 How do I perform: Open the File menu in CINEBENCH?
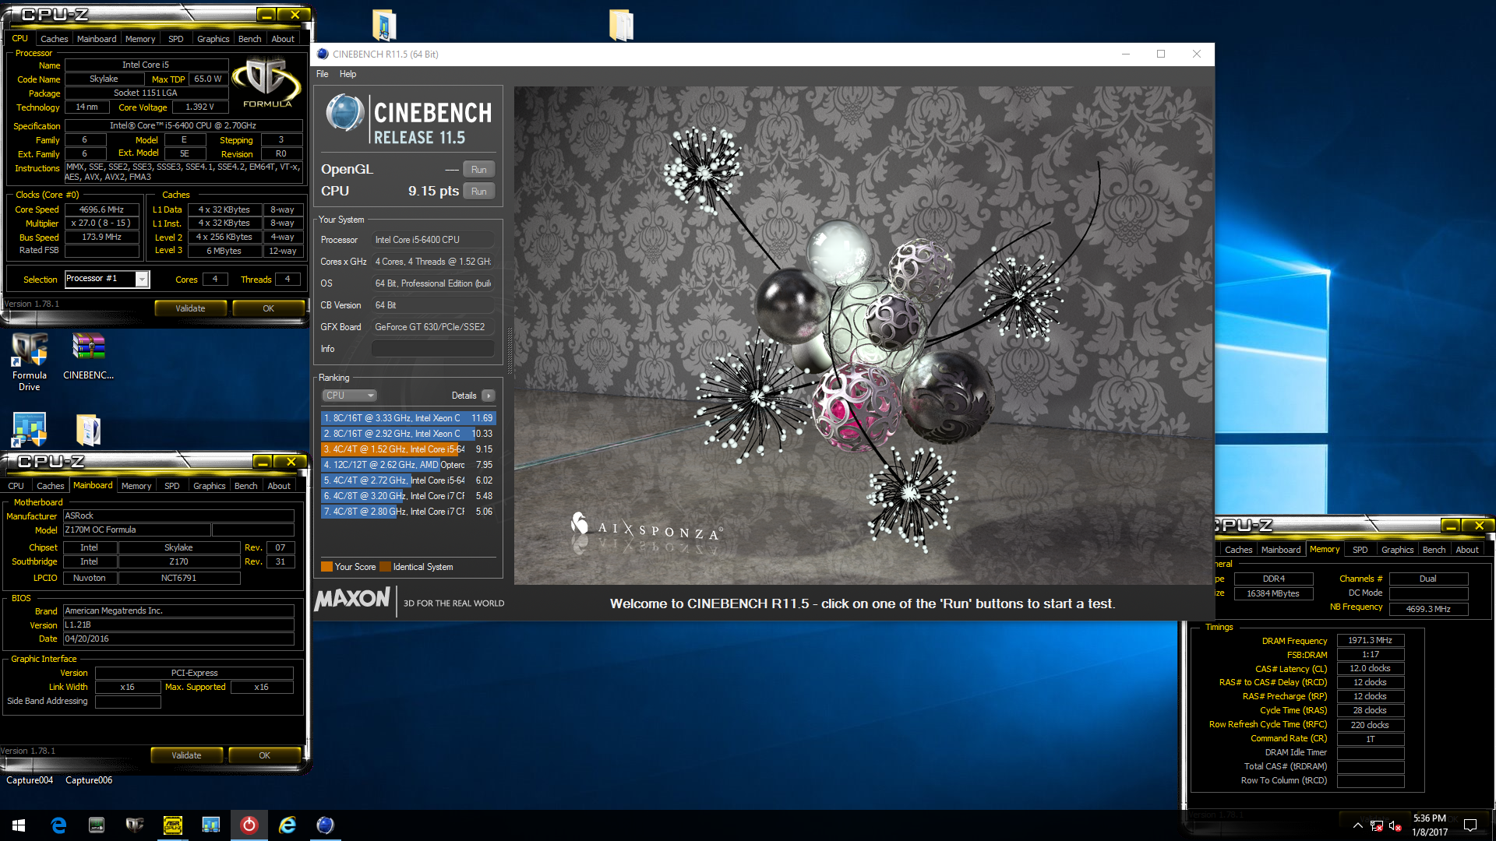[x=322, y=74]
